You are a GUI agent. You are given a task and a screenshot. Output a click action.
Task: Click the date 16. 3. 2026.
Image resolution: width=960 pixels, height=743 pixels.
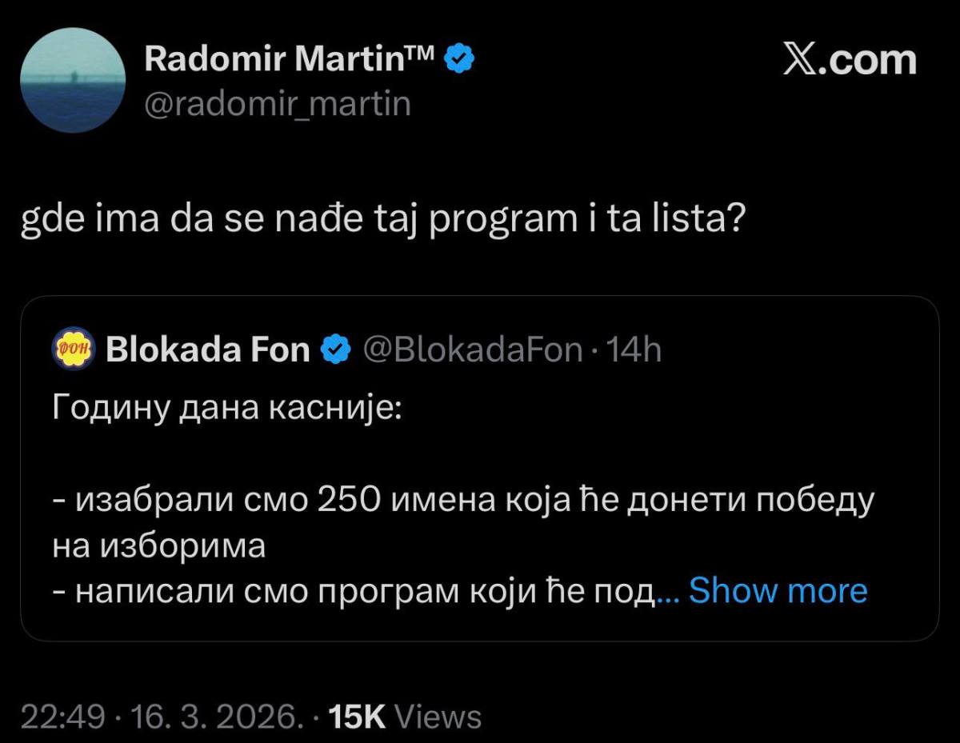point(216,717)
